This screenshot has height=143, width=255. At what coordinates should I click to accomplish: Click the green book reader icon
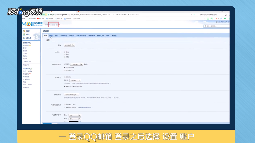[x=208, y=18]
